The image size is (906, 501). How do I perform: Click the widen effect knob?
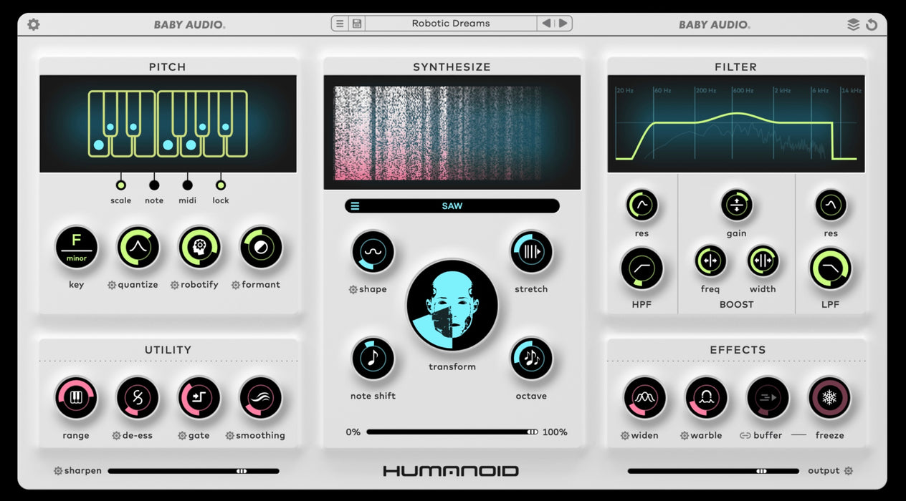pyautogui.click(x=644, y=397)
